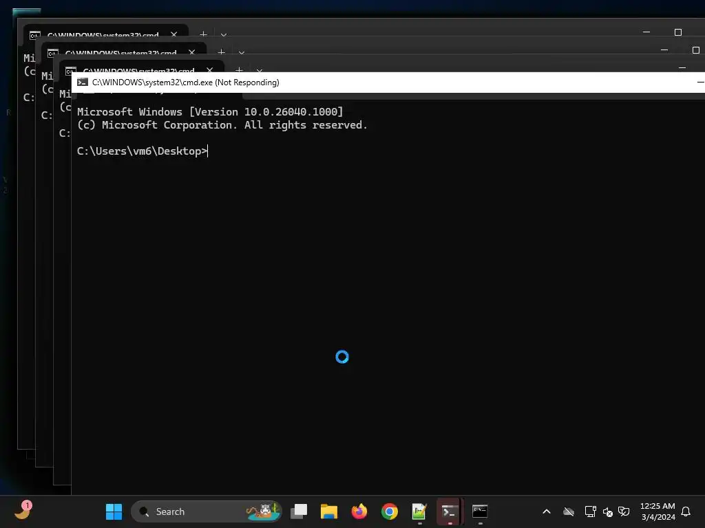Click the "C:\Users\vm6\Desktop>" prompt line

142,151
